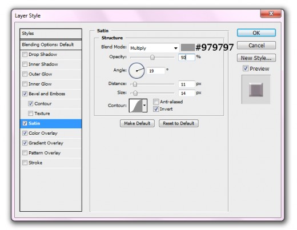Toggle the Preview checkbox
This screenshot has width=297, height=230.
coord(246,68)
